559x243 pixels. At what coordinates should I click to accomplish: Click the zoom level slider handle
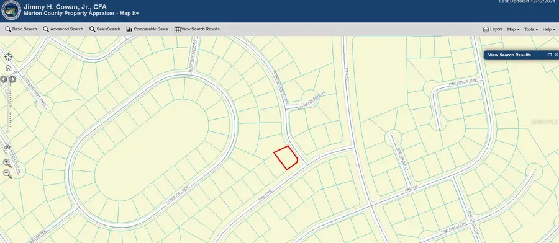(x=7, y=92)
